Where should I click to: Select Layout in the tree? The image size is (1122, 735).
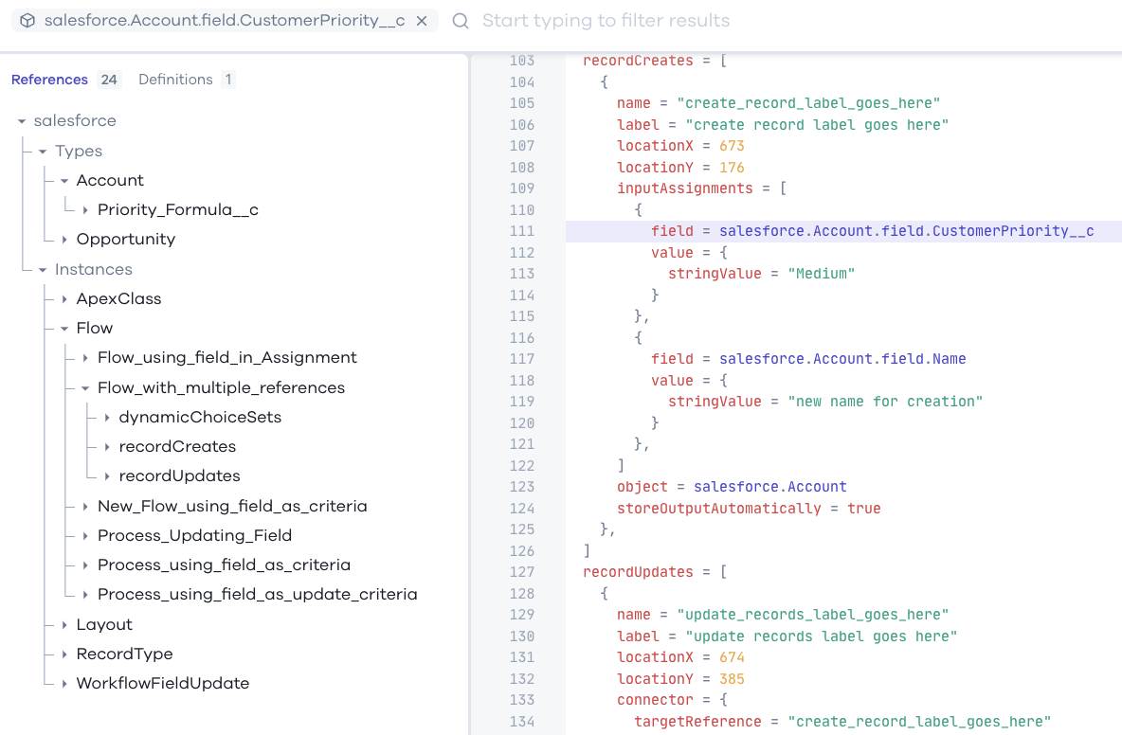point(104,625)
